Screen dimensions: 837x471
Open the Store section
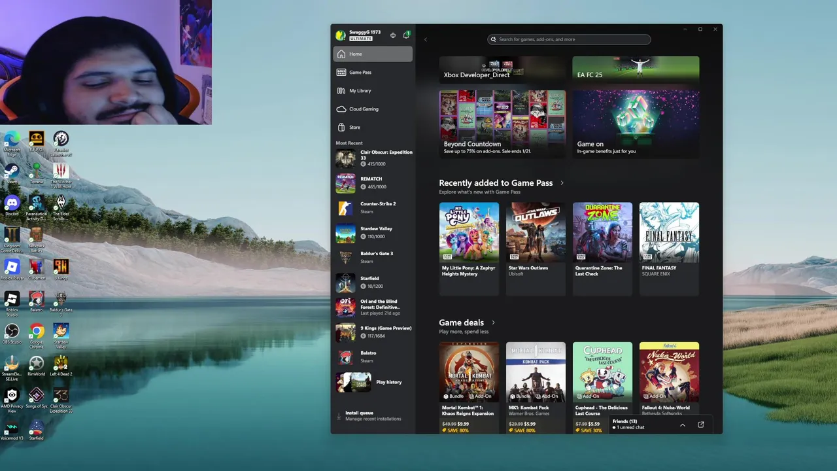(x=373, y=128)
